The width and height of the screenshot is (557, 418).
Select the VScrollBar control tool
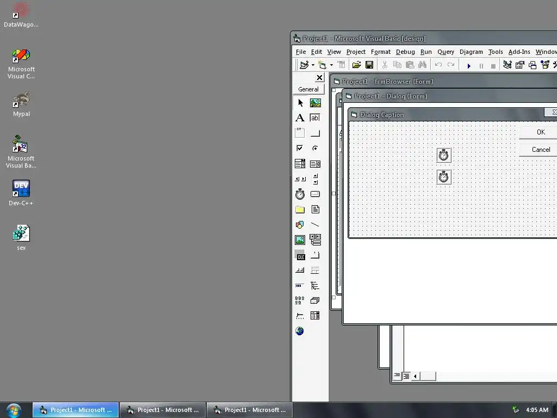coord(315,179)
